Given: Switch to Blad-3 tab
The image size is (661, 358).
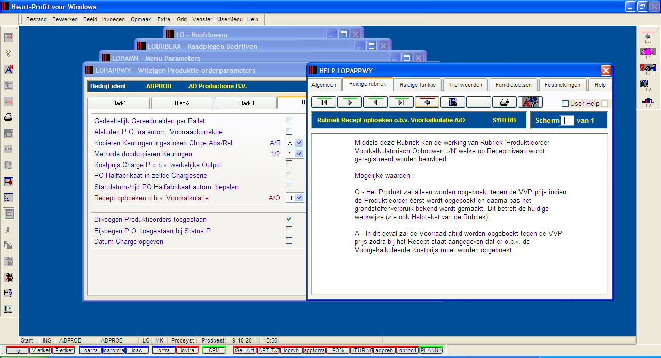Looking at the screenshot, I should click(x=246, y=103).
